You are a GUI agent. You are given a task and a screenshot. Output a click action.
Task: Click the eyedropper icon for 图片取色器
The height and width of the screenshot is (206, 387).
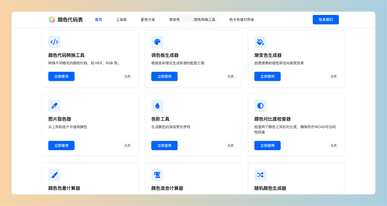pyautogui.click(x=54, y=106)
